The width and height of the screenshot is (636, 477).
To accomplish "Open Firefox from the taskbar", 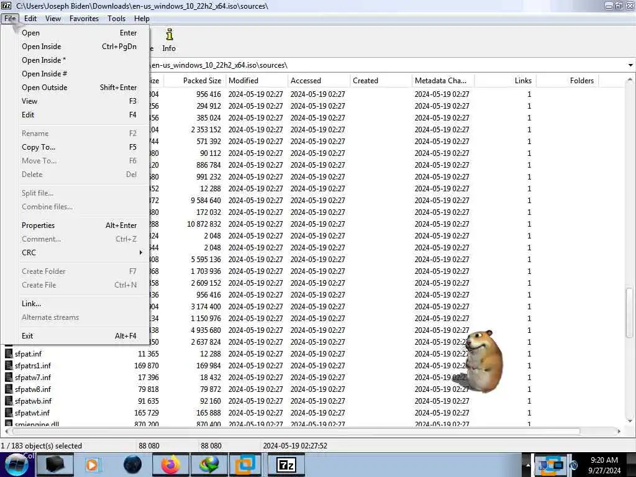I will click(171, 465).
